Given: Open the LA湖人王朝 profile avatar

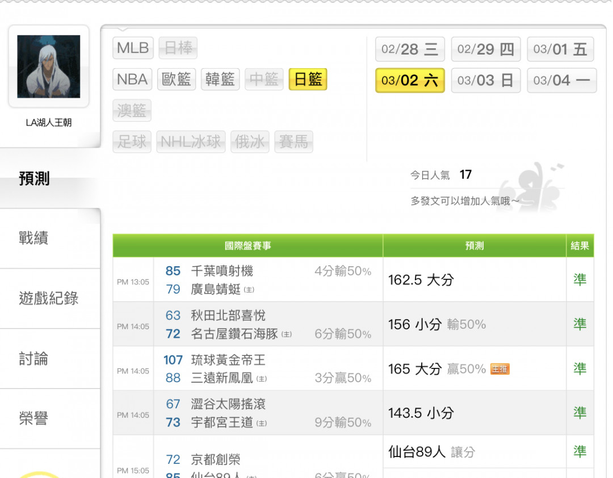Looking at the screenshot, I should (x=48, y=66).
